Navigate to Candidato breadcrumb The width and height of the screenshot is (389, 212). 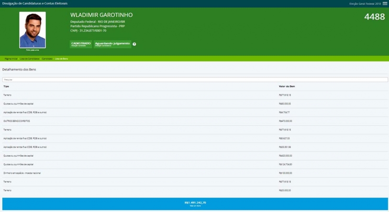tap(47, 58)
